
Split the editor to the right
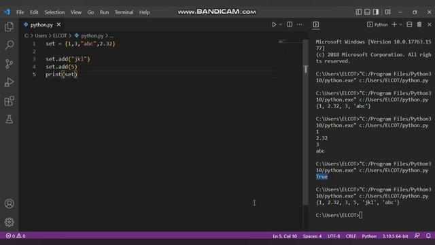(290, 24)
